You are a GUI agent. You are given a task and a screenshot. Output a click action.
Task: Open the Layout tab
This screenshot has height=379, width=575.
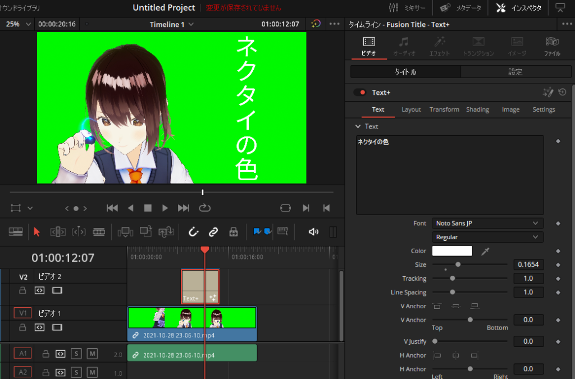[411, 109]
